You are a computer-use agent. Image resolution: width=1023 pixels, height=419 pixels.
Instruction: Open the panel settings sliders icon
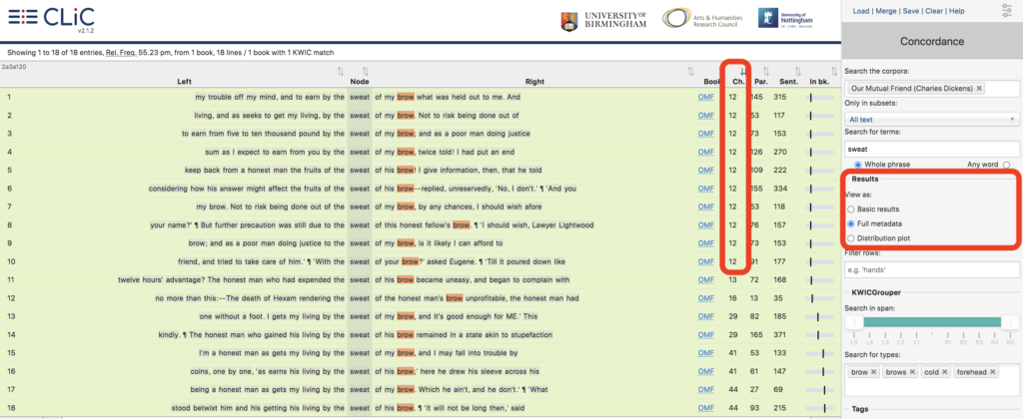click(x=1006, y=11)
